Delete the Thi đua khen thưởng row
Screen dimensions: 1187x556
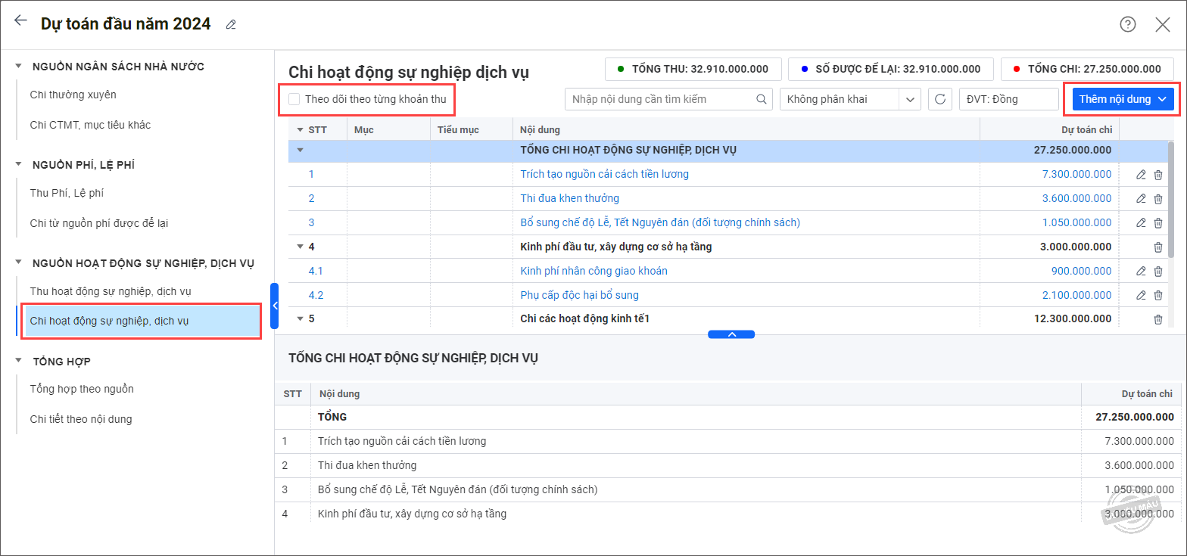tap(1157, 199)
